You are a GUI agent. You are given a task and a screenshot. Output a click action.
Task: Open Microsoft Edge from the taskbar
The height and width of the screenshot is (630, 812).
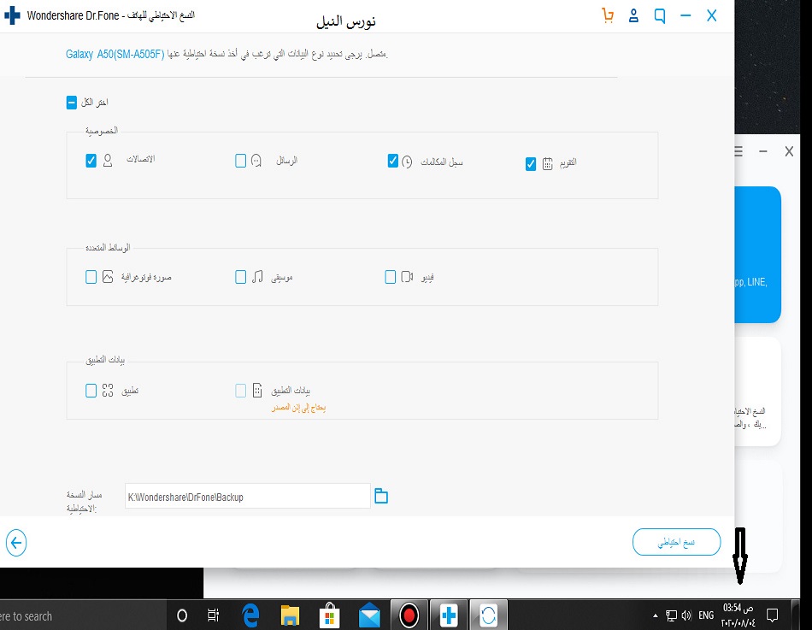tap(250, 615)
